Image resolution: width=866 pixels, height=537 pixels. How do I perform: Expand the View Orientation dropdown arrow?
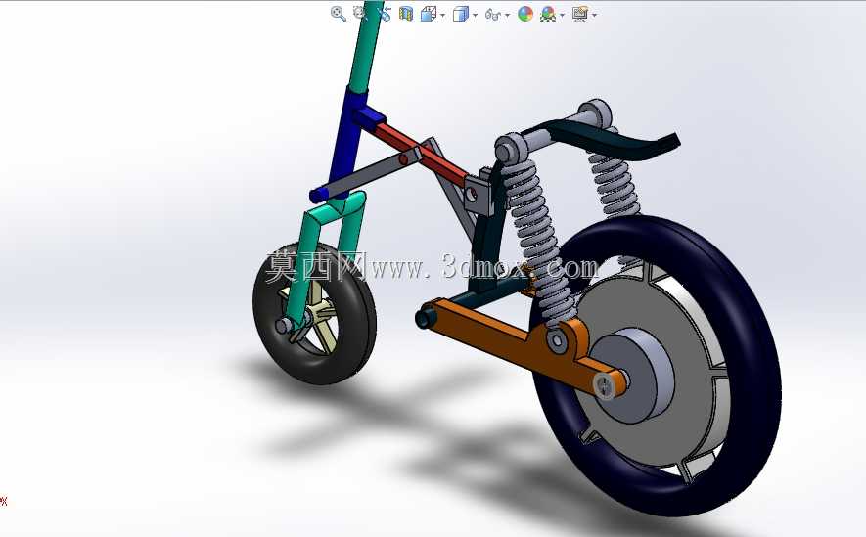click(443, 15)
